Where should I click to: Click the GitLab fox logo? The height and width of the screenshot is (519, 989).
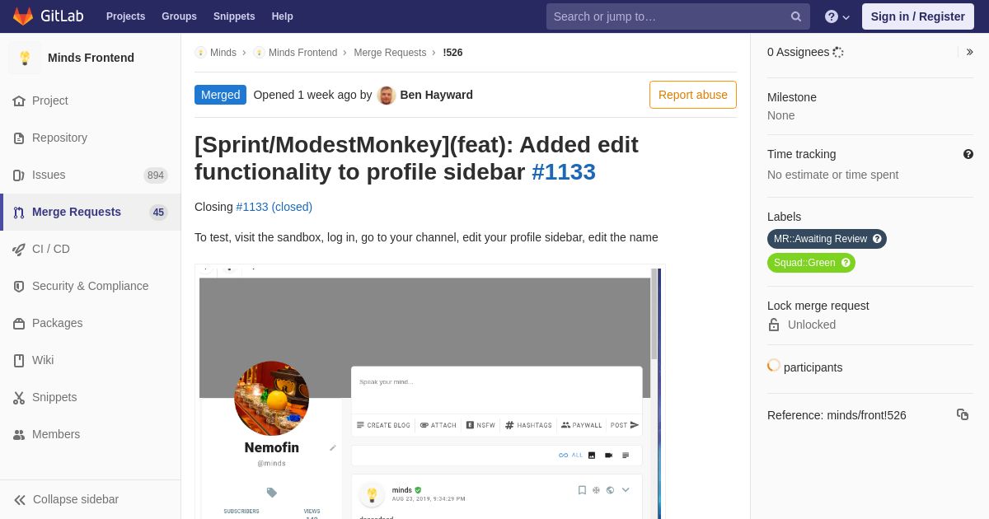(x=23, y=16)
